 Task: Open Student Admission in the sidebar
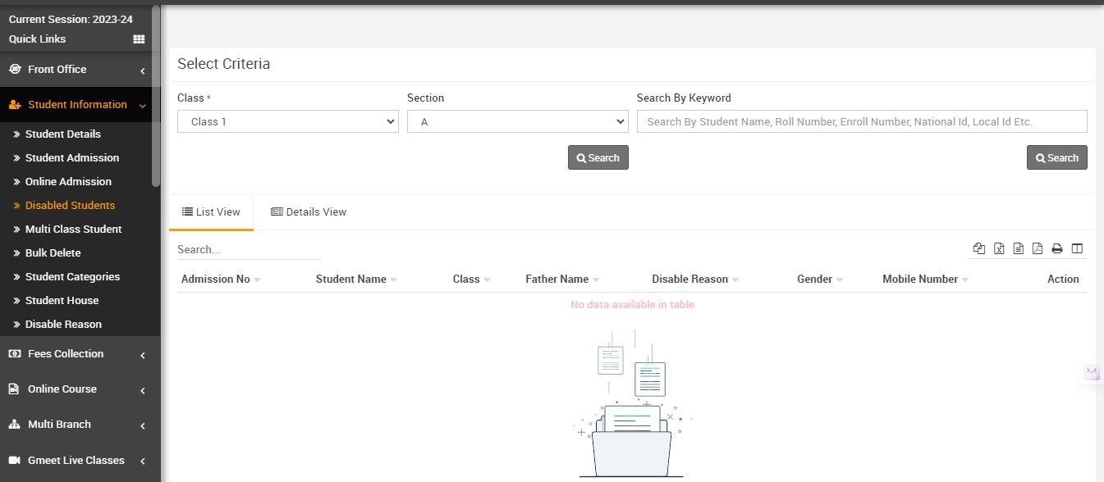click(72, 158)
